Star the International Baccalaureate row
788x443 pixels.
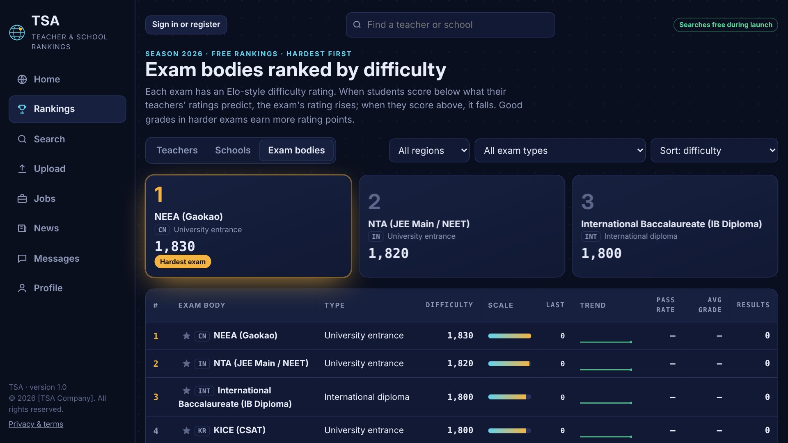(186, 390)
